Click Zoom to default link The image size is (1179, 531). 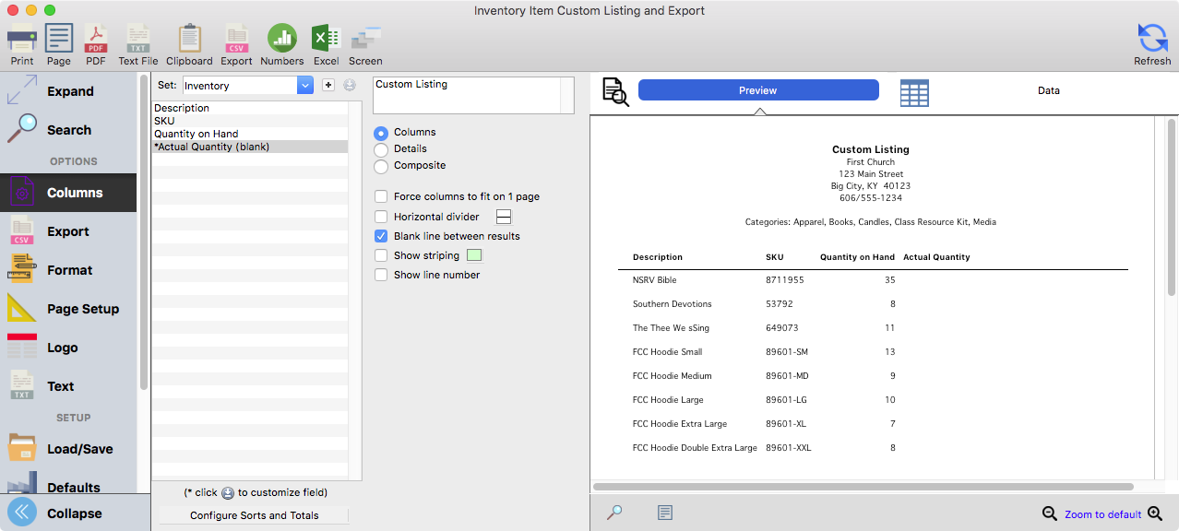pyautogui.click(x=1102, y=514)
